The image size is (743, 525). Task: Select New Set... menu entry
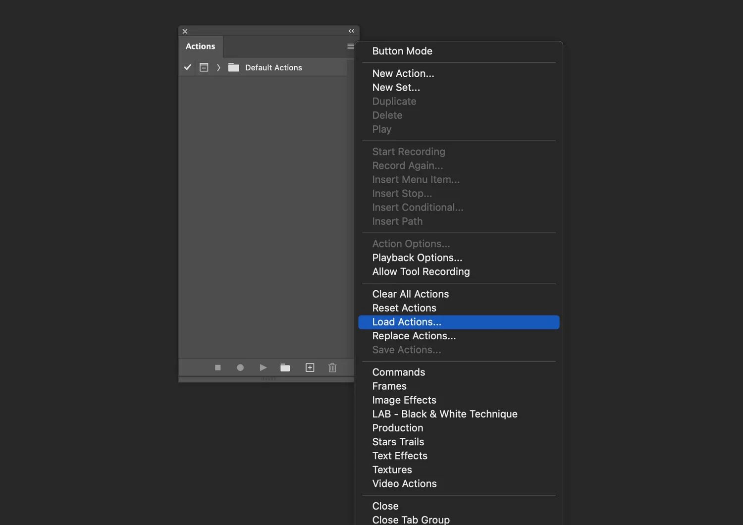click(459, 87)
